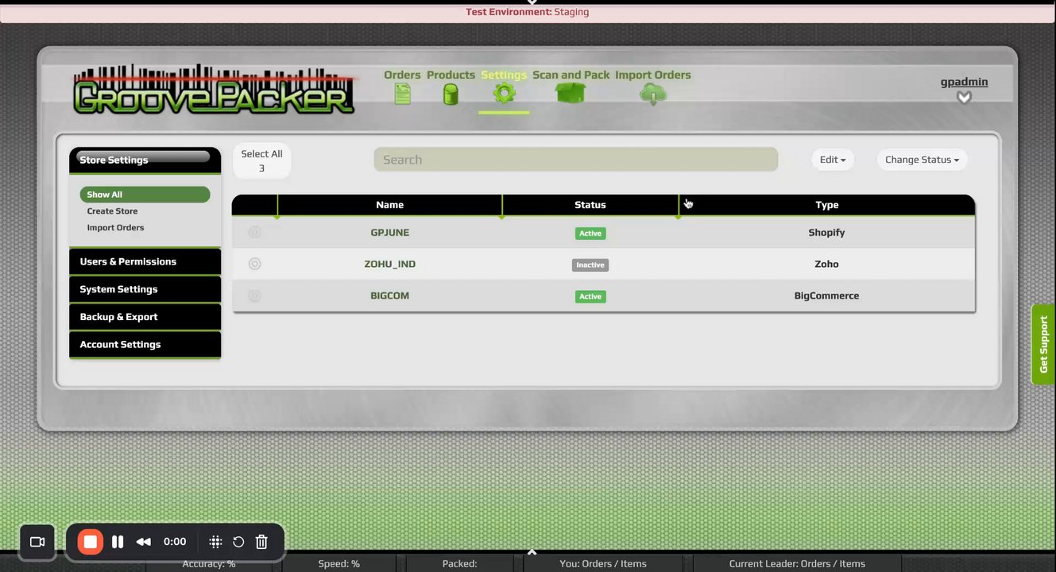Click the Inactive badge for ZOHU_IND
This screenshot has width=1056, height=572.
pos(590,265)
